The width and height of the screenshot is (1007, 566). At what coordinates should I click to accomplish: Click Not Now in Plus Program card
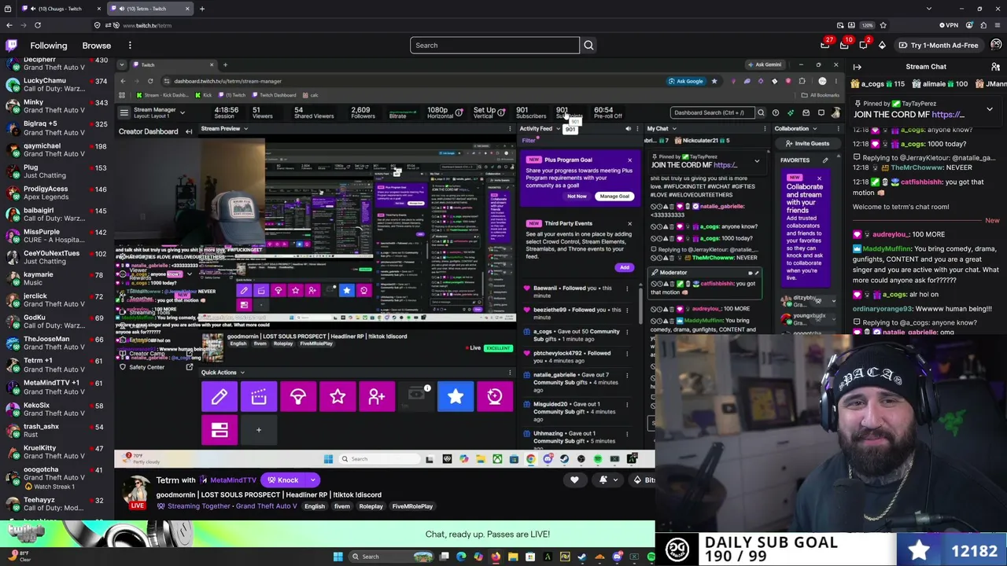(x=577, y=197)
